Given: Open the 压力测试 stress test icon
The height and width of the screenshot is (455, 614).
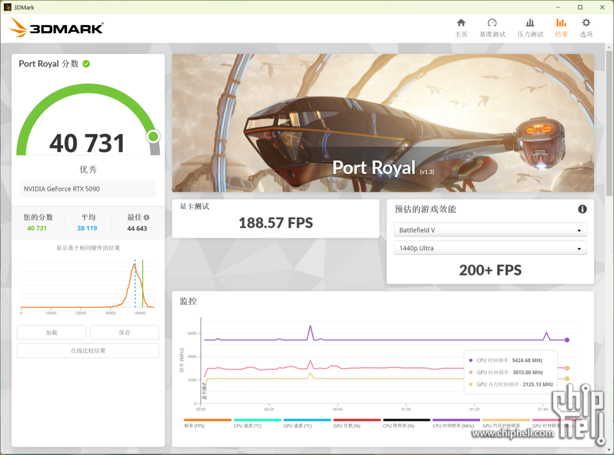Looking at the screenshot, I should [530, 23].
